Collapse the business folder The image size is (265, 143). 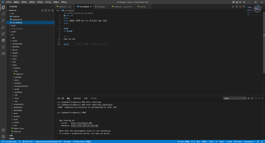[30, 68]
